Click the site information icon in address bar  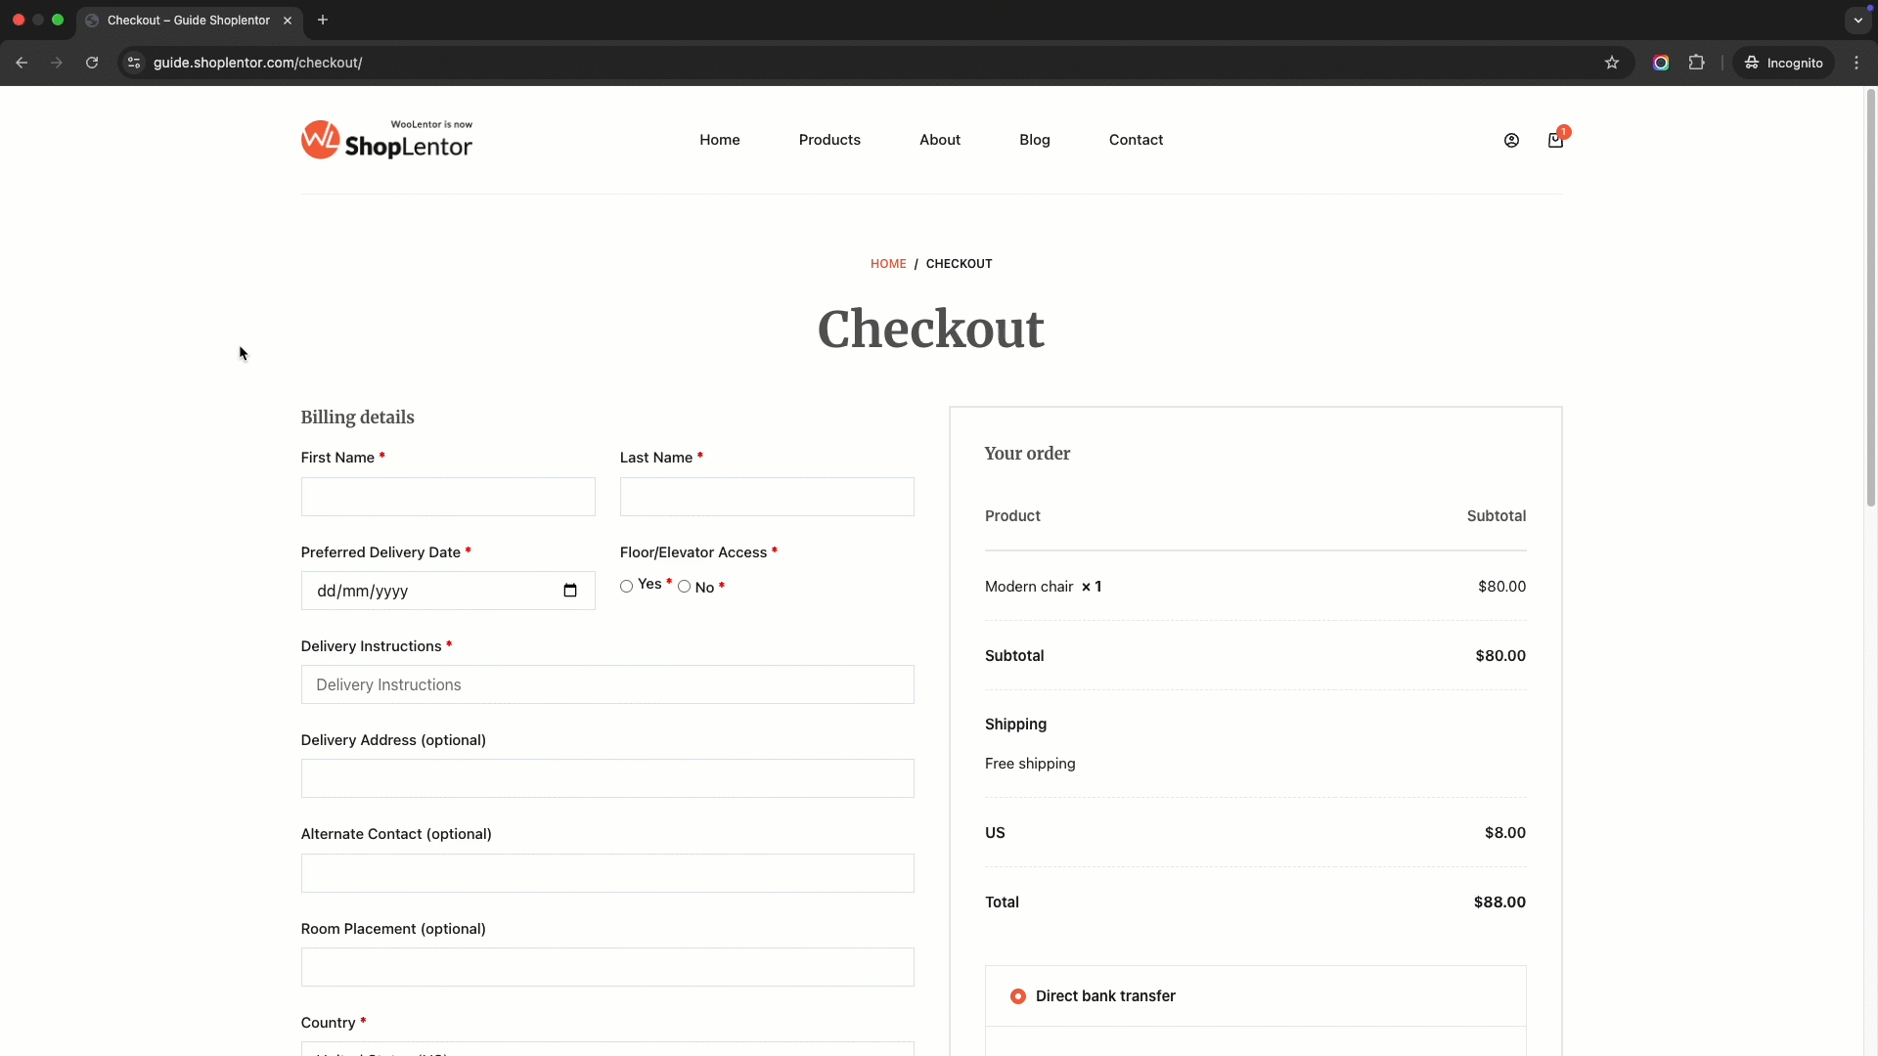[x=135, y=63]
